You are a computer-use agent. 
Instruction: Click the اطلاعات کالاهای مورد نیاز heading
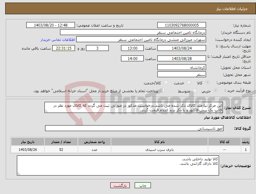[227, 117]
